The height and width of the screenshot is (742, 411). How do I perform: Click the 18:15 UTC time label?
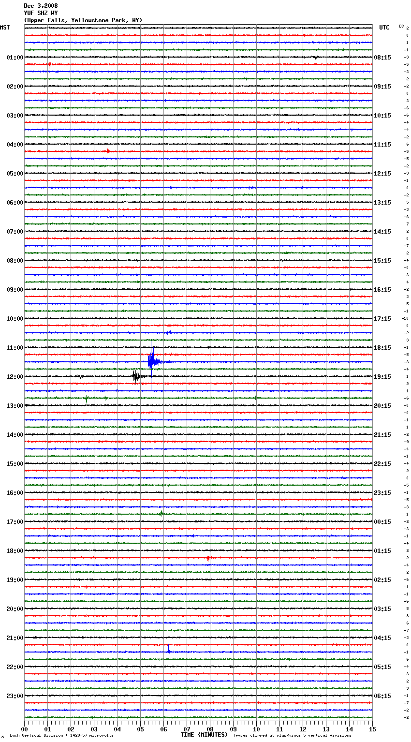pyautogui.click(x=382, y=348)
